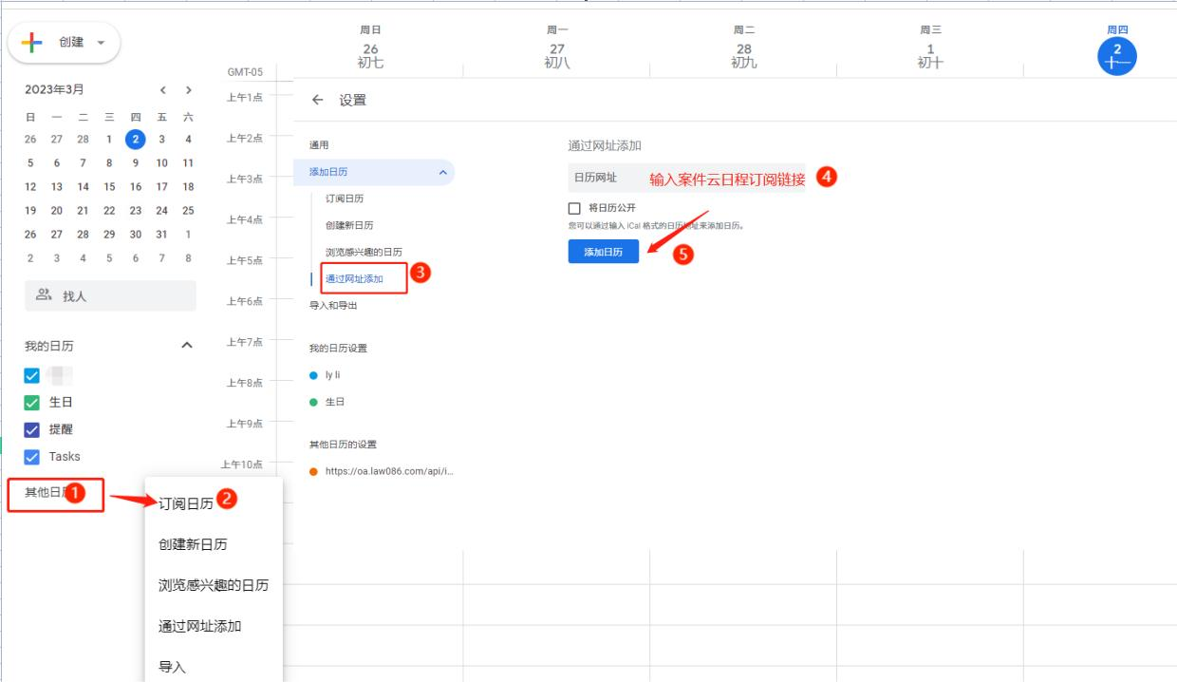This screenshot has height=682, width=1177.
Task: Click 上午5点 time label
Action: pyautogui.click(x=245, y=260)
